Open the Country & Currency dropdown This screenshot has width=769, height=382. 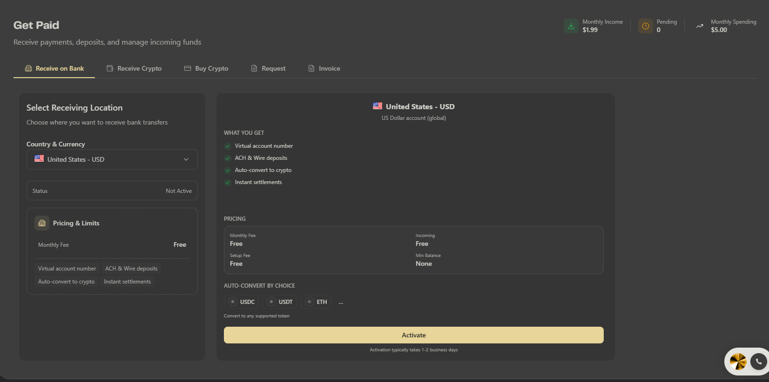112,159
